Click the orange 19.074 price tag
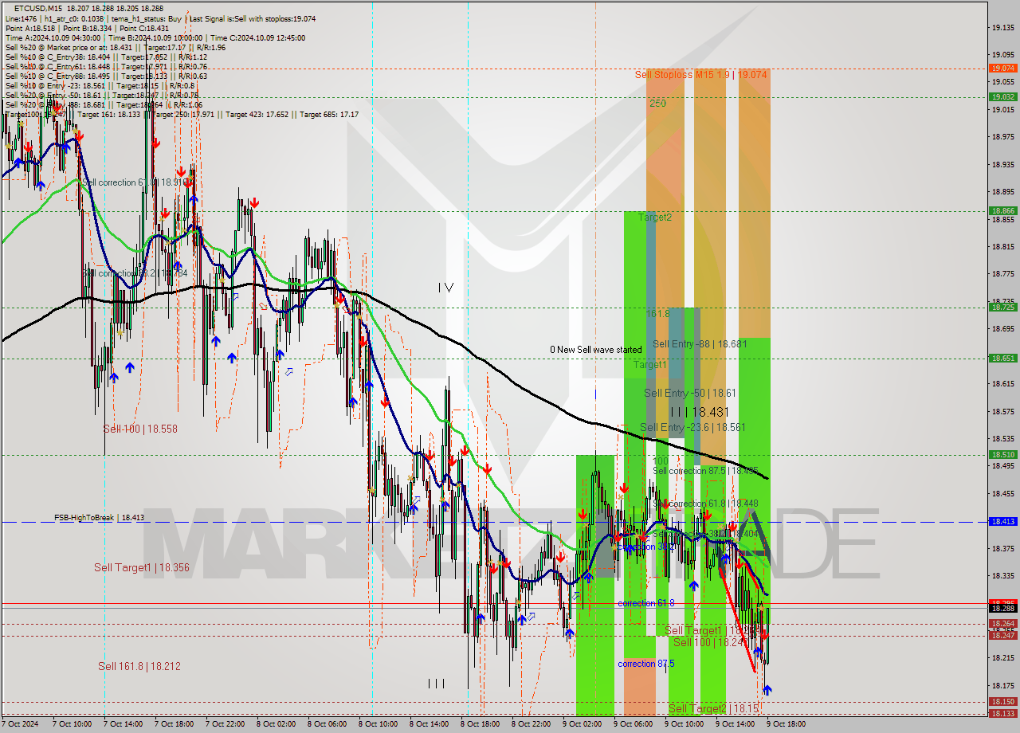Screen dimensions: 1020x733 pyautogui.click(x=1002, y=69)
